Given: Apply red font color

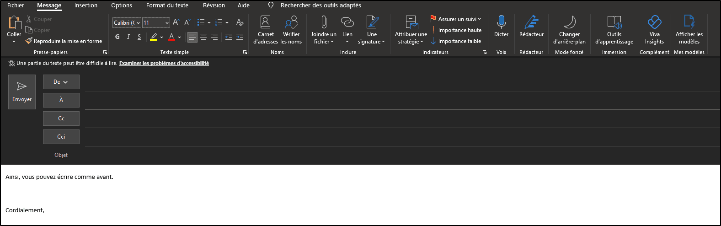Looking at the screenshot, I should 171,37.
